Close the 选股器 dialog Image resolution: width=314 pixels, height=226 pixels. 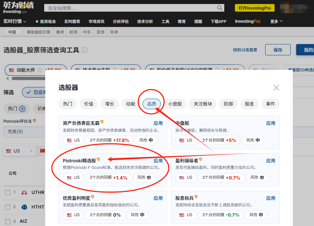tap(276, 87)
